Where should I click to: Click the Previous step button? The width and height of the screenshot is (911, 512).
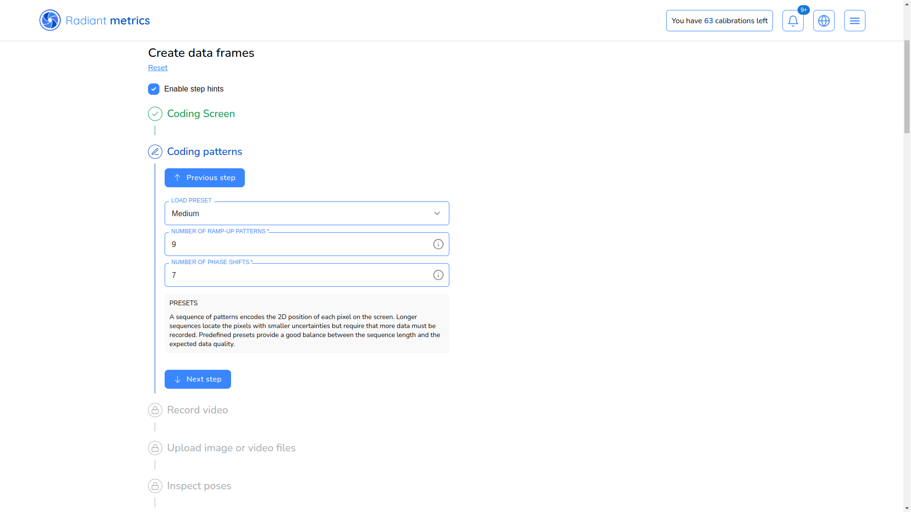pyautogui.click(x=205, y=178)
